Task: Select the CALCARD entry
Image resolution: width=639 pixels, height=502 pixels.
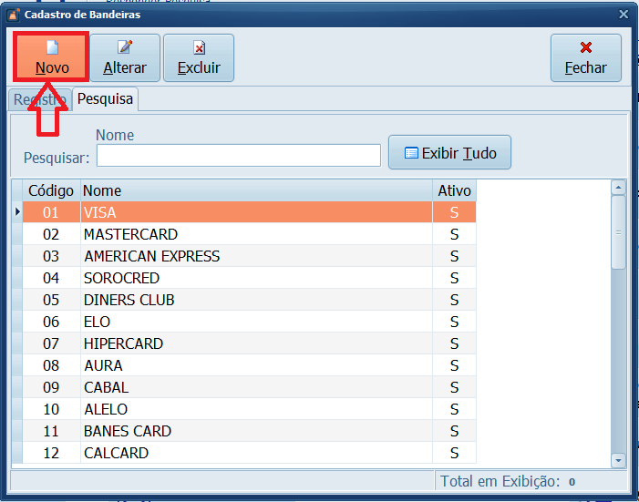Action: tap(116, 453)
